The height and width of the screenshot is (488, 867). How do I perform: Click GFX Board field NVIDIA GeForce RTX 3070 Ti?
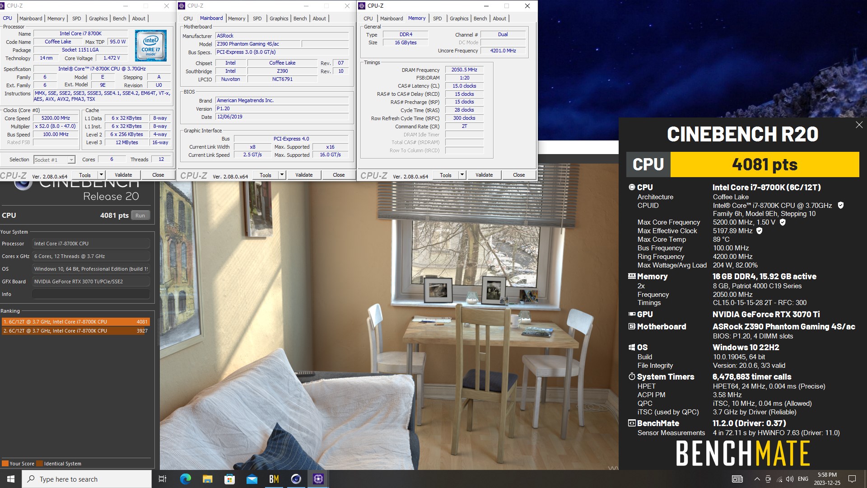coord(91,282)
